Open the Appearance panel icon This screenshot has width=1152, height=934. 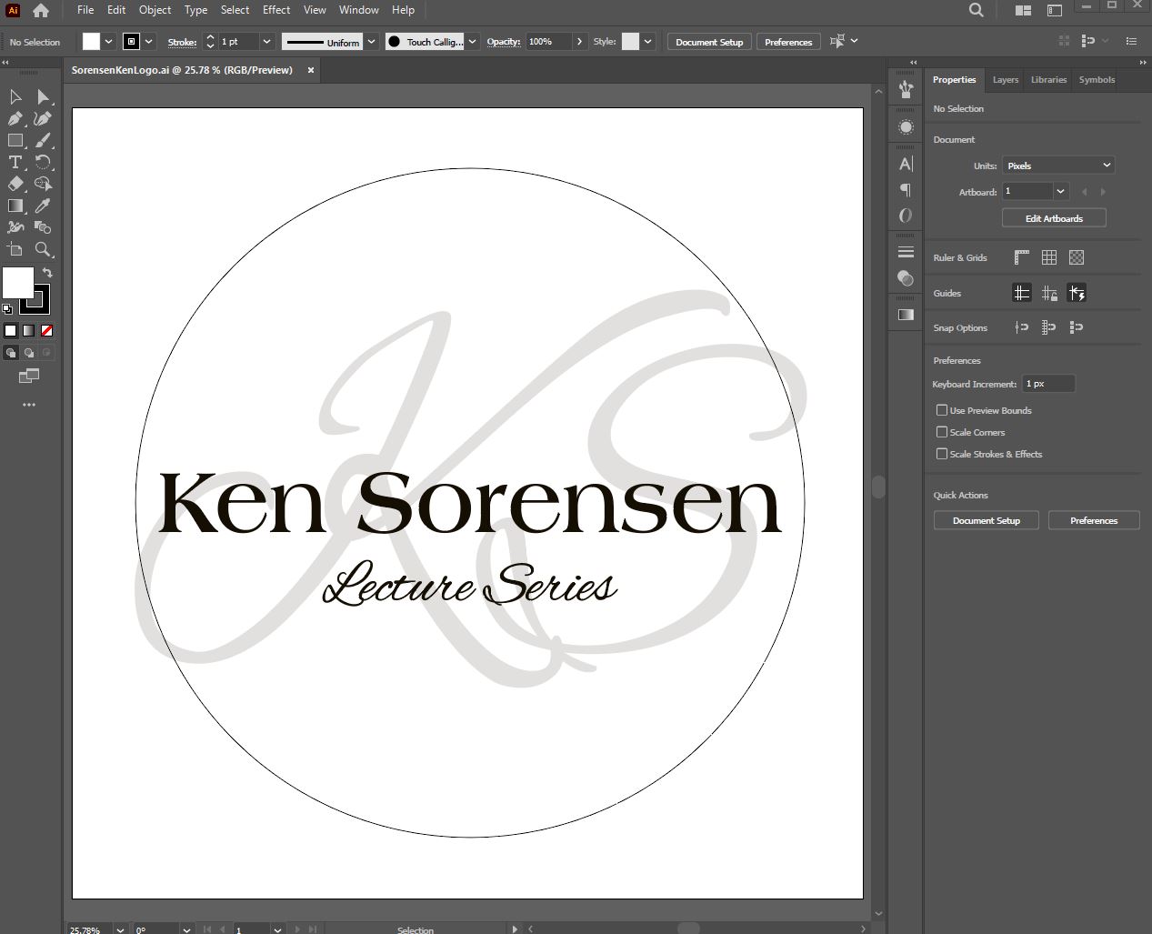[906, 127]
